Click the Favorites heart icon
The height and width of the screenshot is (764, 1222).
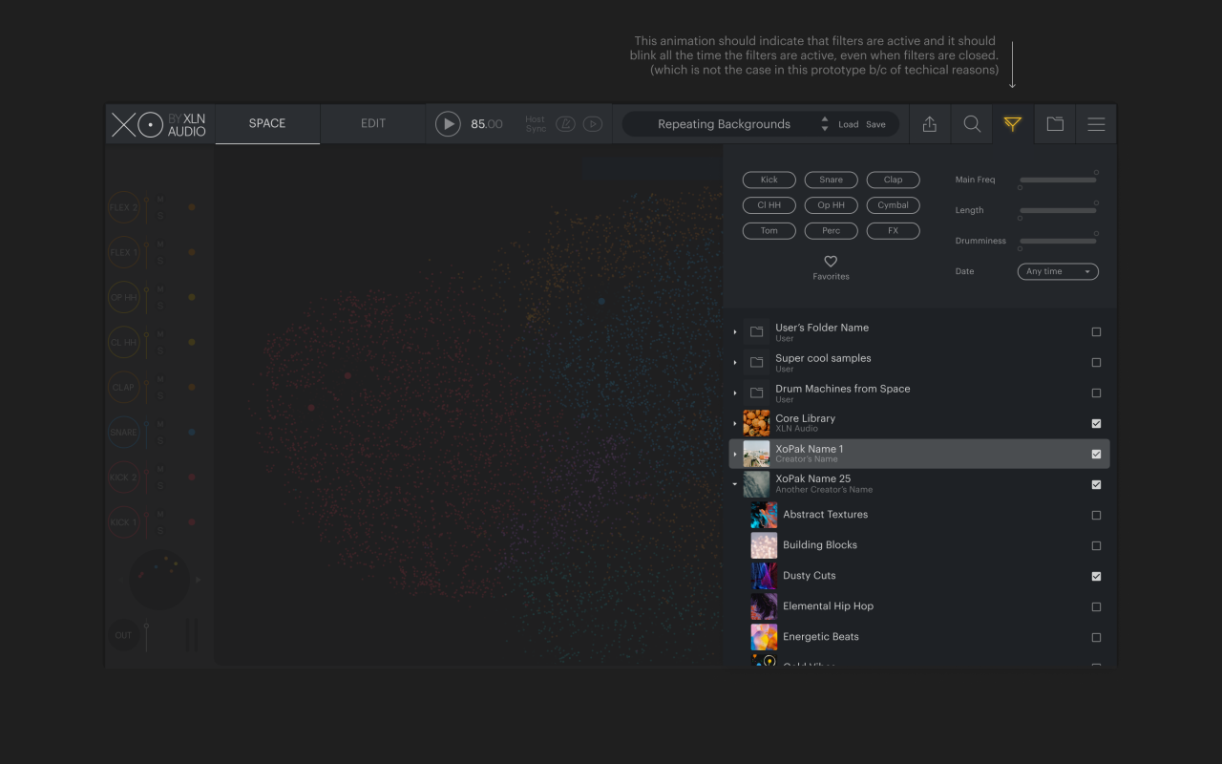coord(831,262)
